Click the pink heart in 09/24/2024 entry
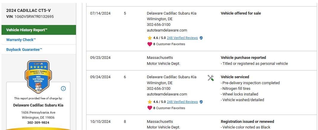 (150, 108)
